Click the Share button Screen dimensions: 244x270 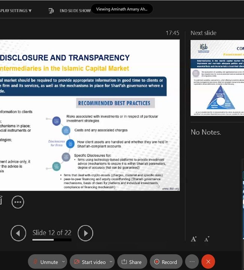(x=132, y=262)
